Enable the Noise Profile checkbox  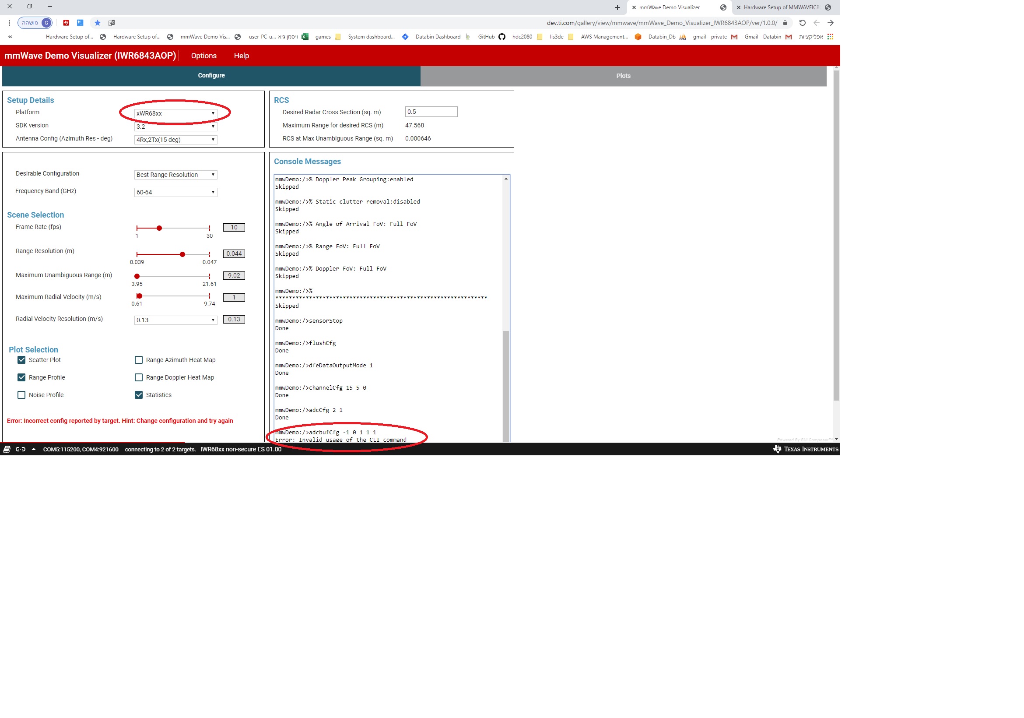(21, 395)
